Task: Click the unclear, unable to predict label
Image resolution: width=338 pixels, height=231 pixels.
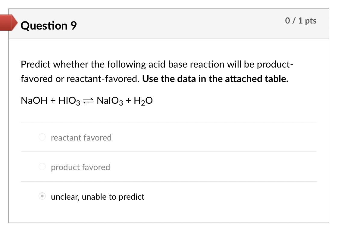Action: pos(97,197)
